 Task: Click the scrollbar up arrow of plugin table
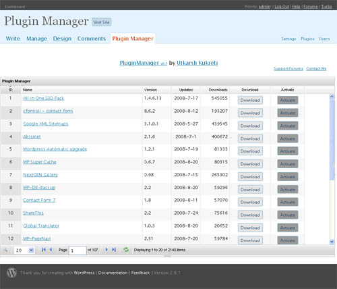pyautogui.click(x=332, y=97)
